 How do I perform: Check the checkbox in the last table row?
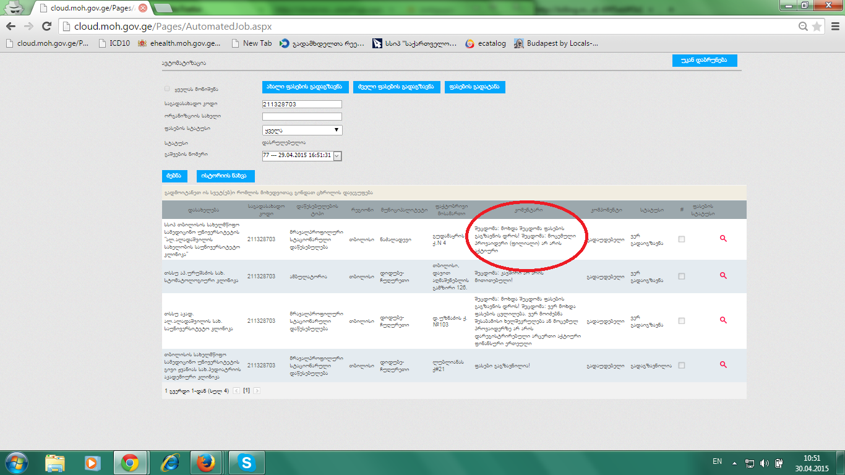[x=682, y=365]
